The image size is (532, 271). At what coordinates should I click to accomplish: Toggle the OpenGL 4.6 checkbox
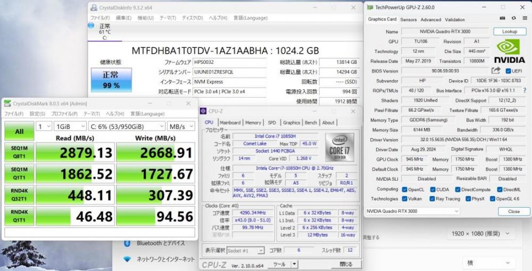point(492,199)
